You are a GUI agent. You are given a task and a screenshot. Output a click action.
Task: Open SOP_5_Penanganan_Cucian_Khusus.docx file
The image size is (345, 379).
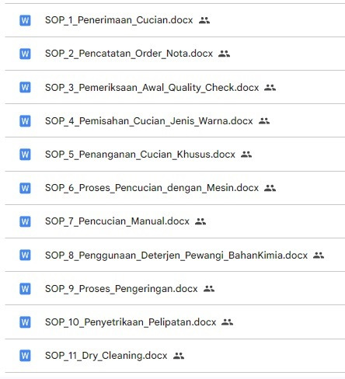pyautogui.click(x=140, y=155)
